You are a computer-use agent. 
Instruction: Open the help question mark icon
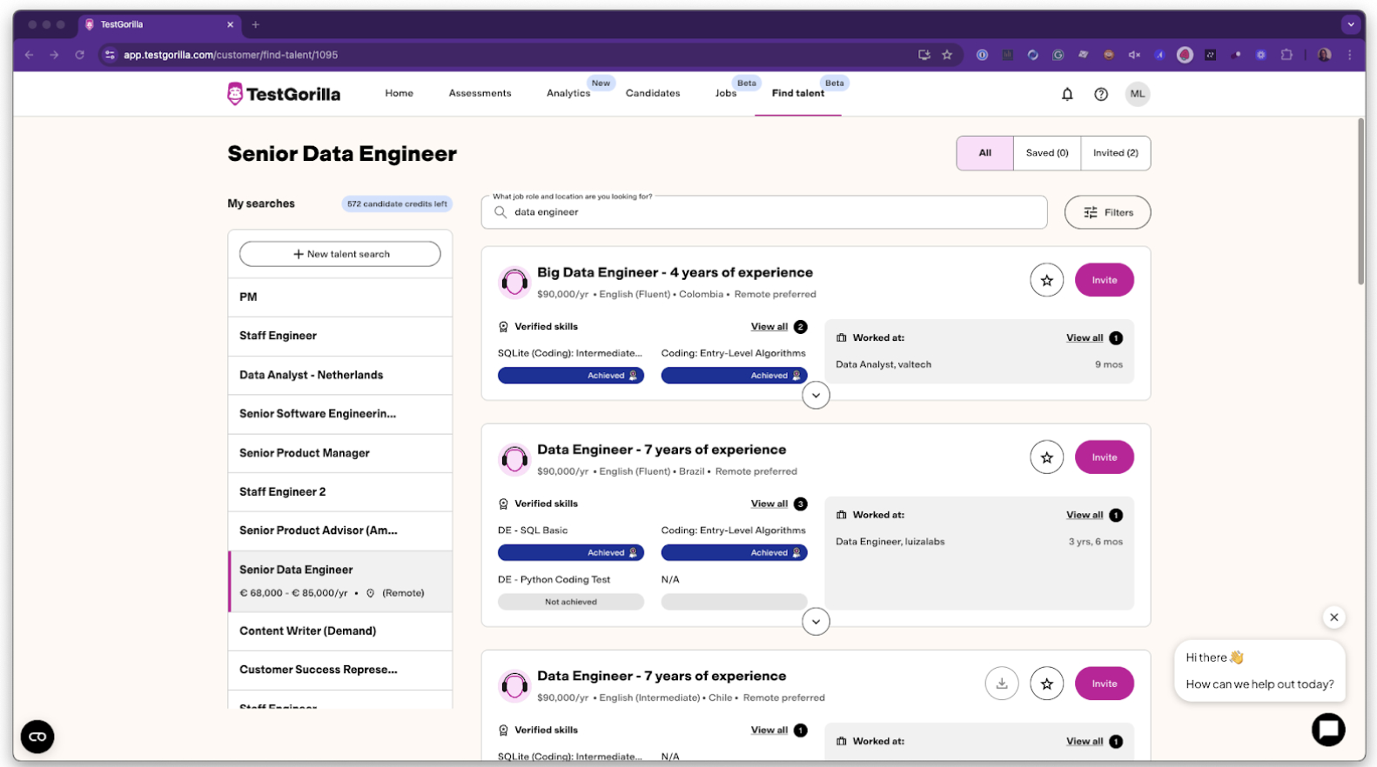pyautogui.click(x=1101, y=94)
